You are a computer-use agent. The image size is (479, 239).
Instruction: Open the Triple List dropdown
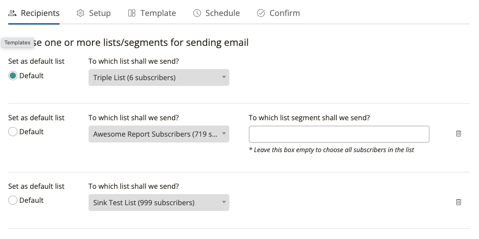pos(159,77)
